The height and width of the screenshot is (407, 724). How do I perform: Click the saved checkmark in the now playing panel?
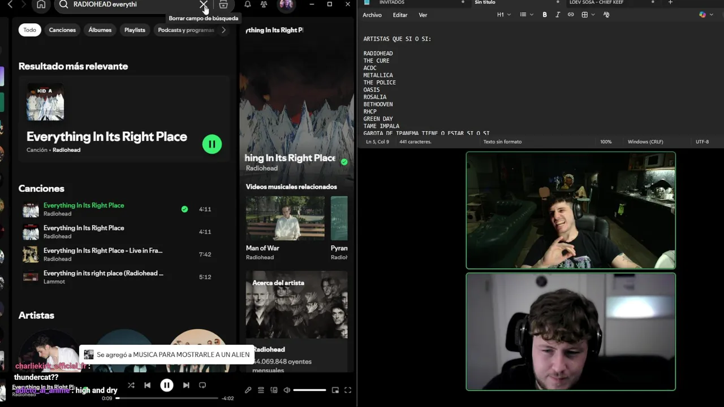point(344,162)
